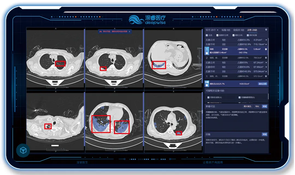Click the shield icon beside 炎性 23处

266,30
